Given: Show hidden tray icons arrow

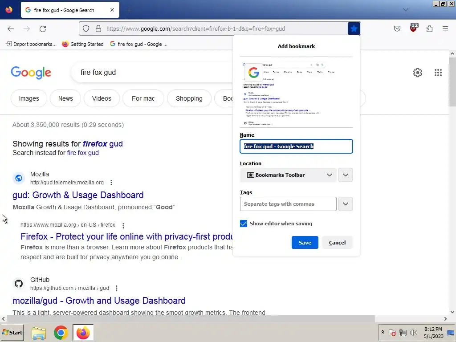Looking at the screenshot, I should (x=383, y=332).
